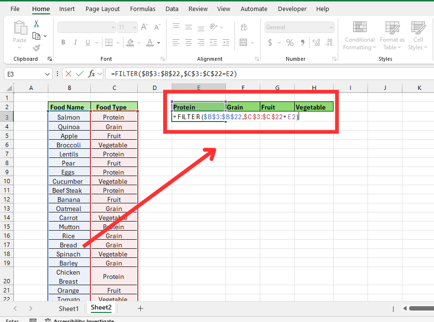Add a new sheet with the plus button
The width and height of the screenshot is (434, 322).
click(x=140, y=308)
